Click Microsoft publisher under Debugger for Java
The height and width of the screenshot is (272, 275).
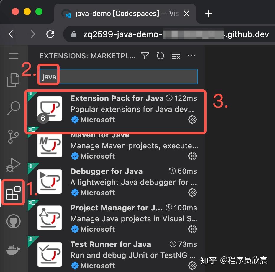97,193
